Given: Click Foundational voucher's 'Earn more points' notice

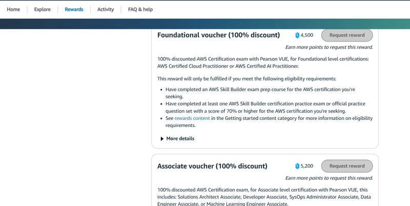Looking at the screenshot, I should click(x=329, y=47).
